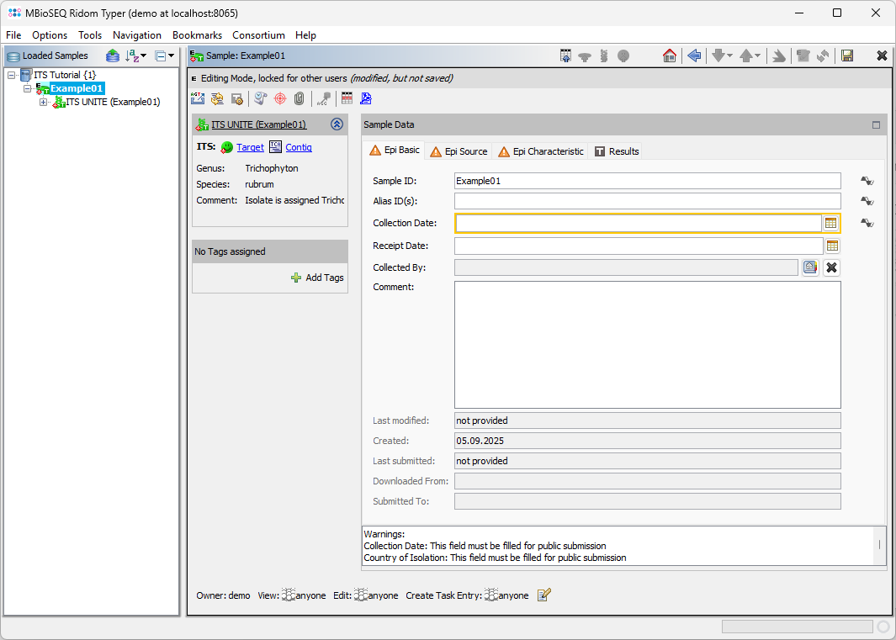The width and height of the screenshot is (896, 640).
Task: Open the allele table grid icon
Action: [347, 98]
